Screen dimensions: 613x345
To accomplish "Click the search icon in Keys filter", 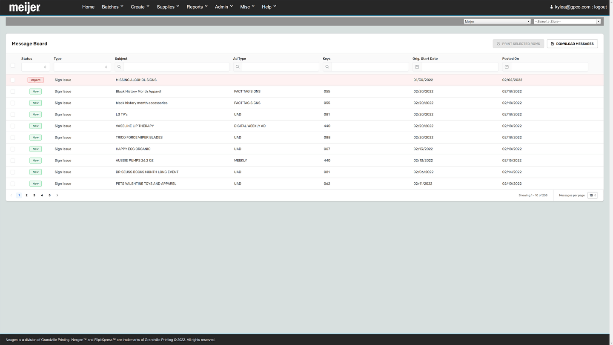I will tap(327, 67).
